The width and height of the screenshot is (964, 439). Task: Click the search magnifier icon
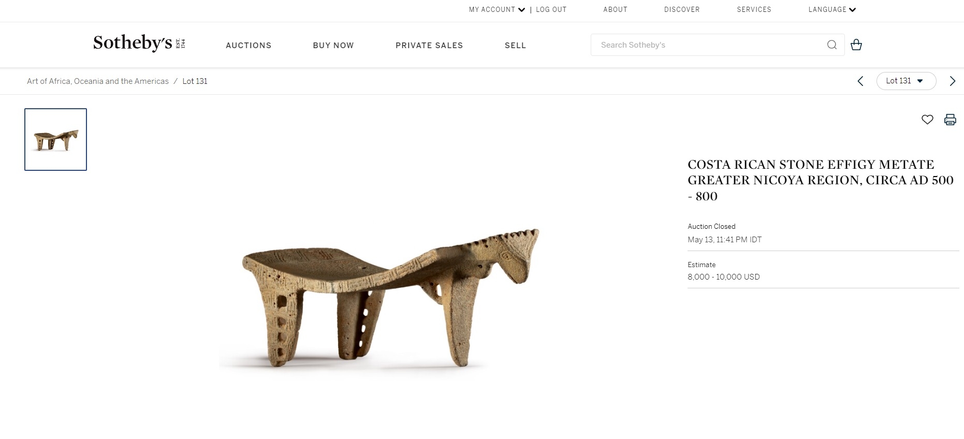831,45
